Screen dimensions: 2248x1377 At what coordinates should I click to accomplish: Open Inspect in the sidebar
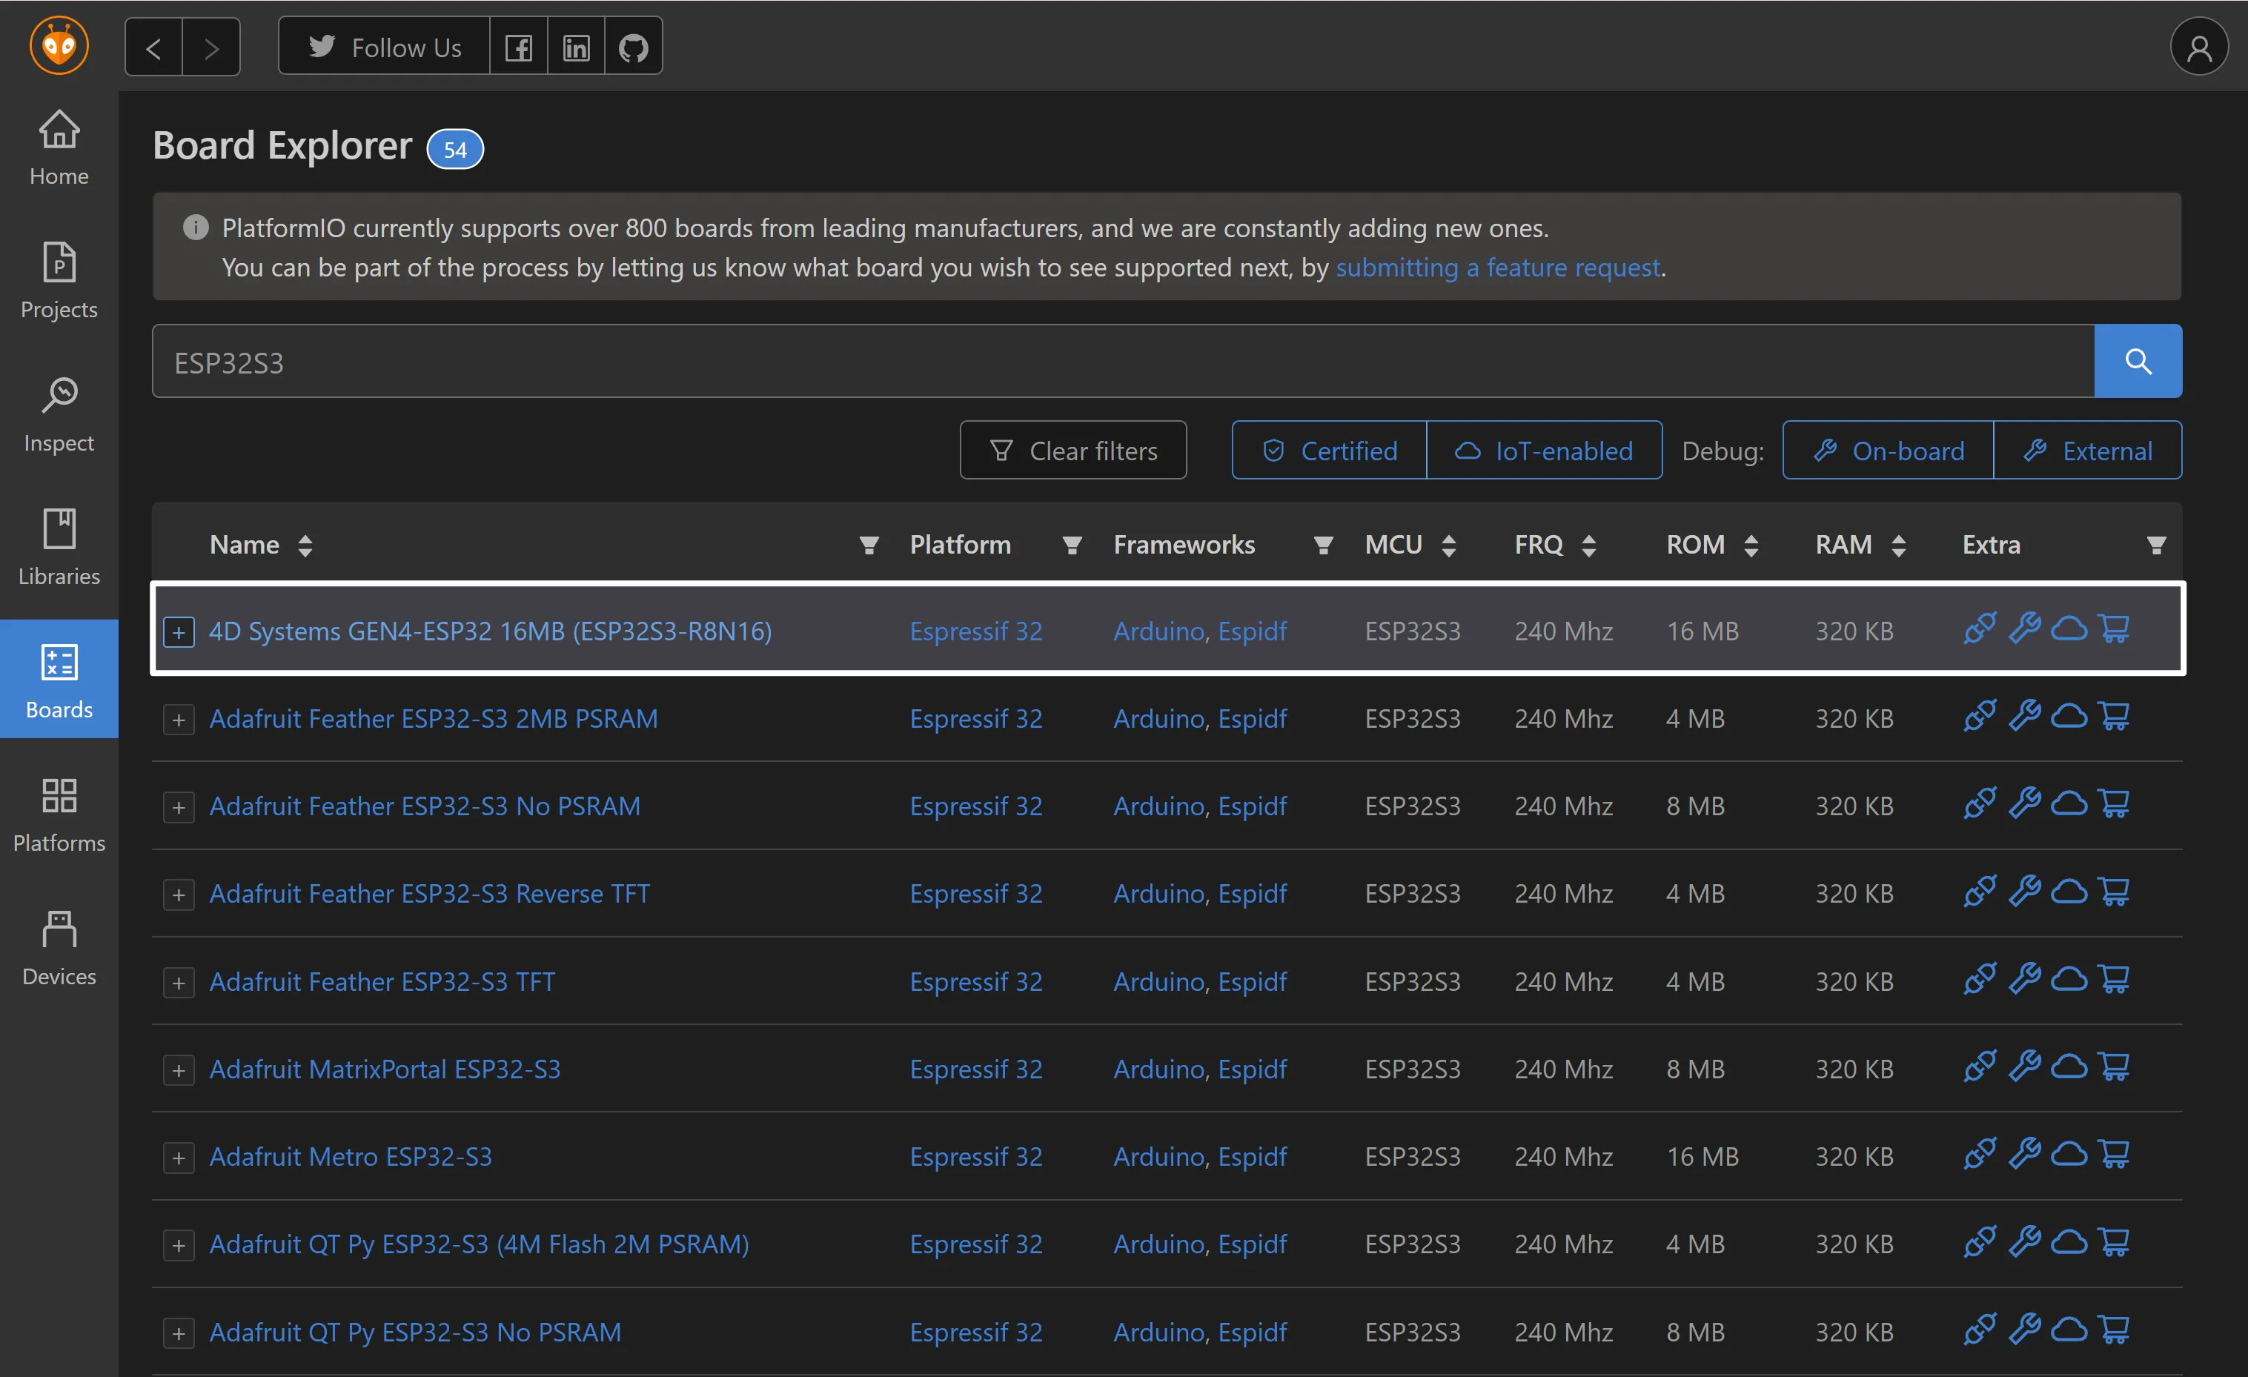coord(59,415)
